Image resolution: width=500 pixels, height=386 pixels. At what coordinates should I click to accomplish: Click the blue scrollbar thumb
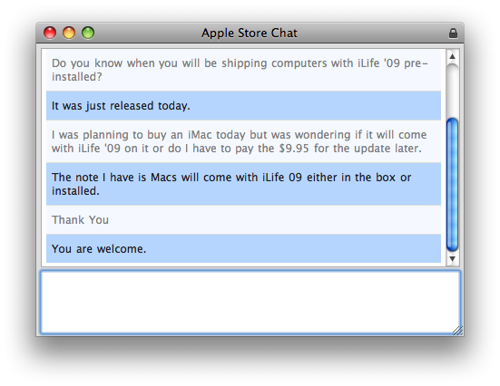[452, 185]
